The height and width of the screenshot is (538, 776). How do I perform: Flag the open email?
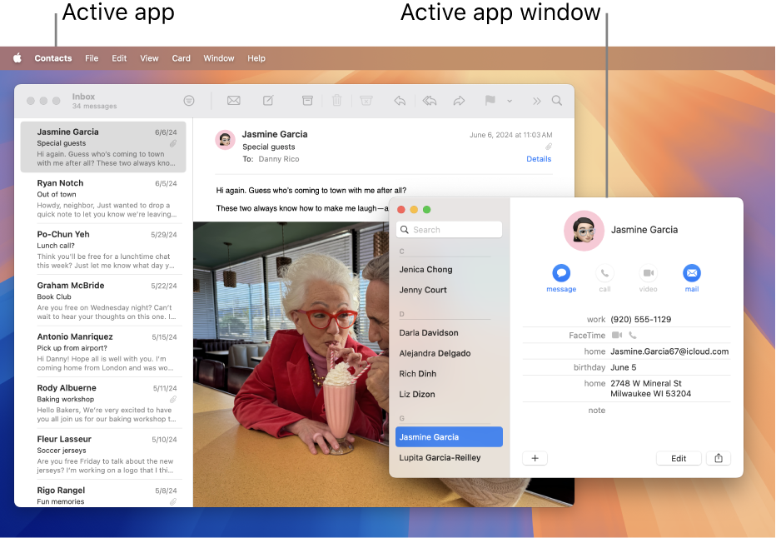coord(490,100)
